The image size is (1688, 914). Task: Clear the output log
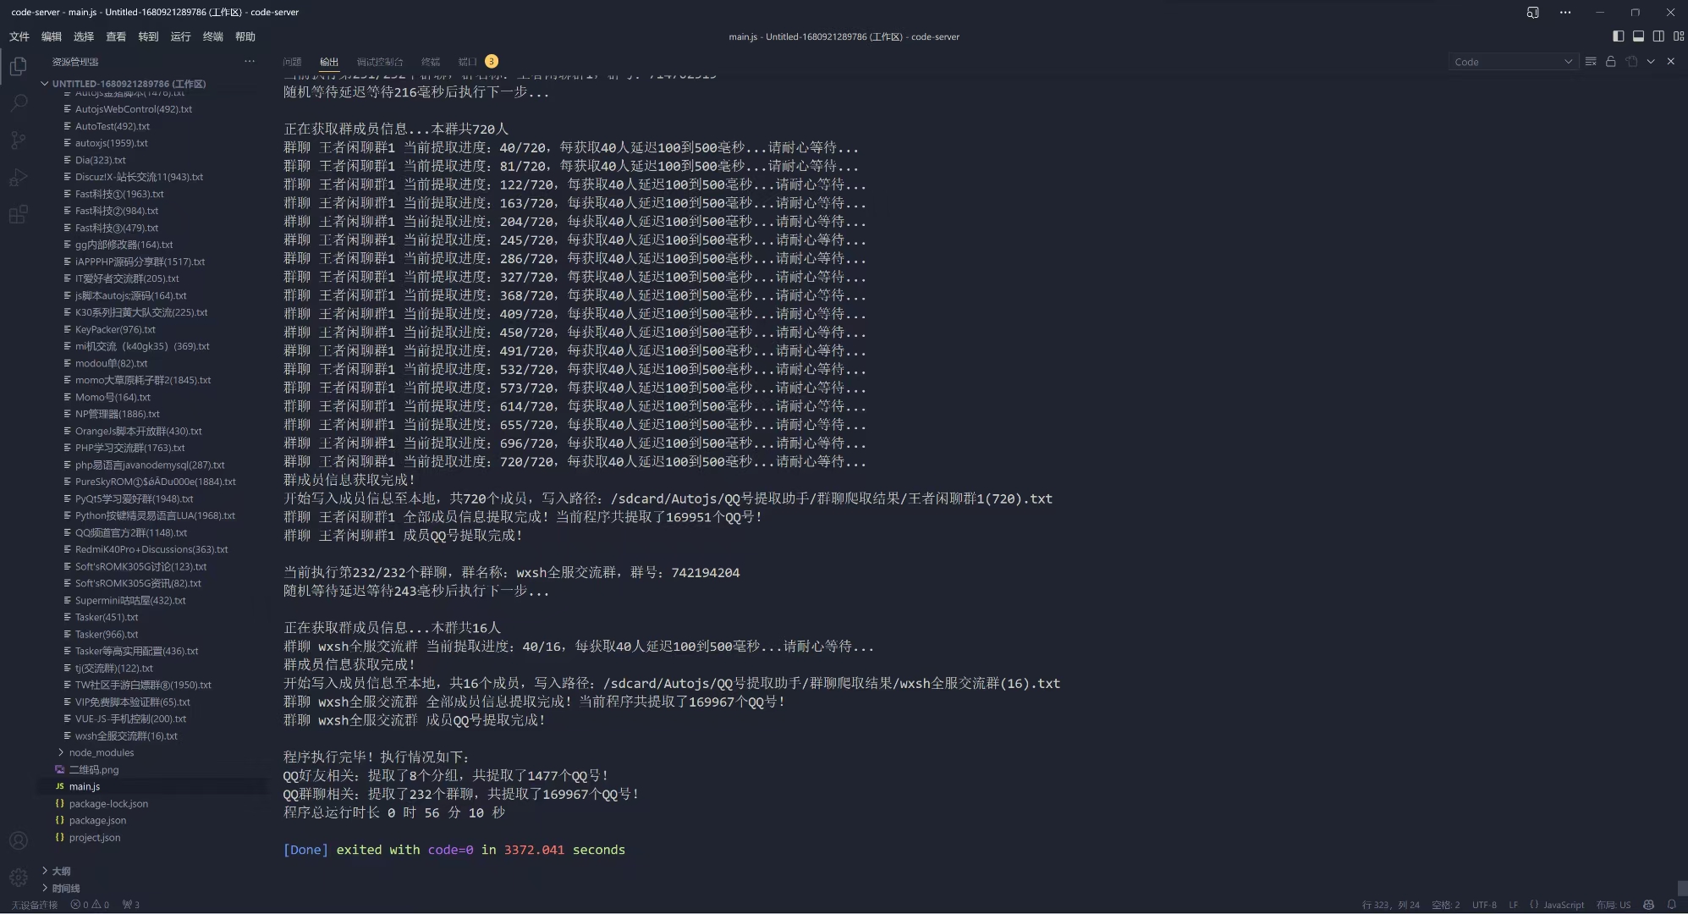(x=1591, y=62)
